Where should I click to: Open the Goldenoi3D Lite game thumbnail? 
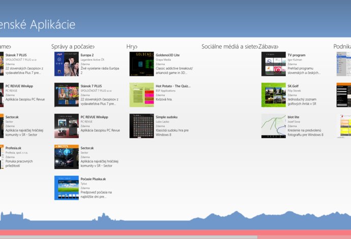[142, 64]
